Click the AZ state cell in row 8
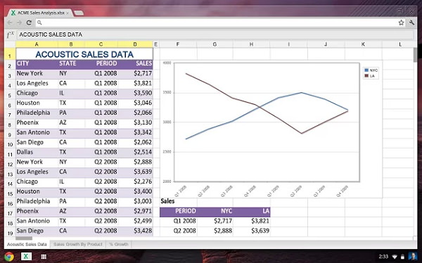The width and height of the screenshot is (422, 263). [71, 123]
